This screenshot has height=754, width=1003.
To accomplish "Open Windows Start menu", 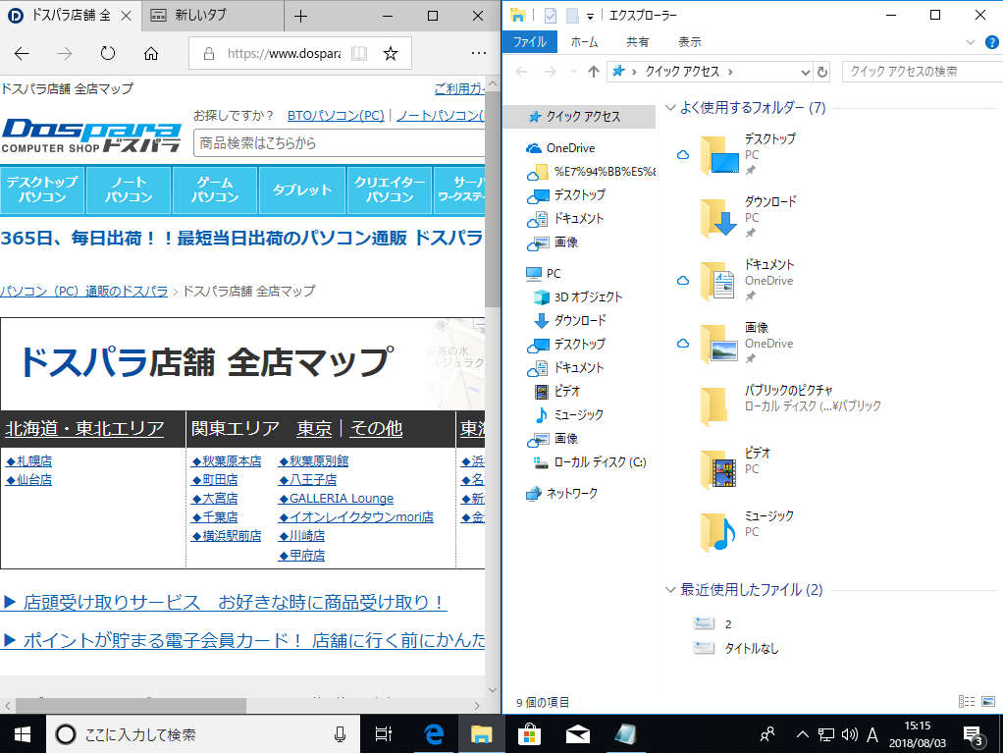I will pos(23,734).
